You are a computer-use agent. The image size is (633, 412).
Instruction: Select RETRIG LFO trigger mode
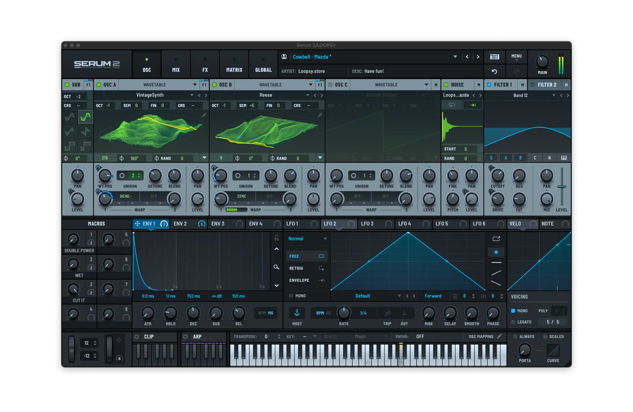[x=306, y=268]
